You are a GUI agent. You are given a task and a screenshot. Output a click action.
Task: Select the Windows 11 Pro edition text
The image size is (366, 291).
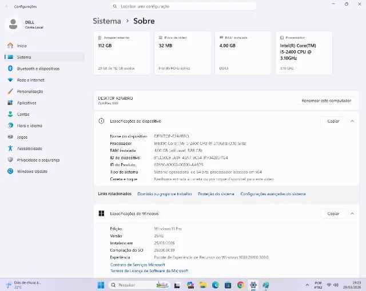168,229
